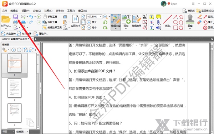The image size is (214, 134).
Task: Pick the Line (线条) drawing tool
Action: [168, 21]
